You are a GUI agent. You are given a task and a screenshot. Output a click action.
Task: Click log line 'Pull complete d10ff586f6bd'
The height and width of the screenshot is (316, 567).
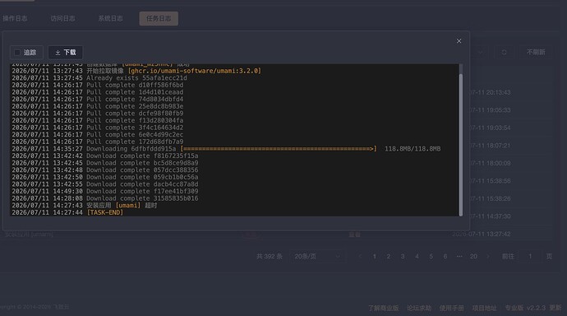point(135,85)
